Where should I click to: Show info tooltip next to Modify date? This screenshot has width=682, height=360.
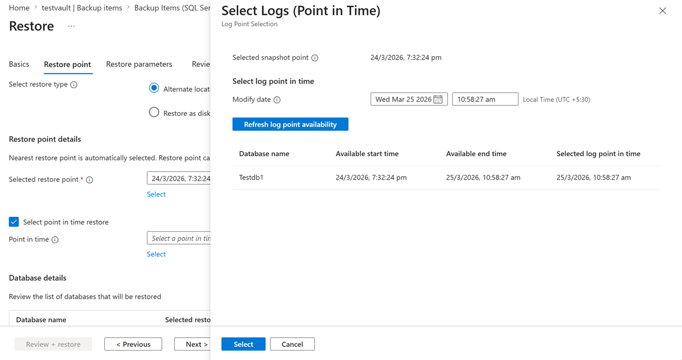point(277,100)
